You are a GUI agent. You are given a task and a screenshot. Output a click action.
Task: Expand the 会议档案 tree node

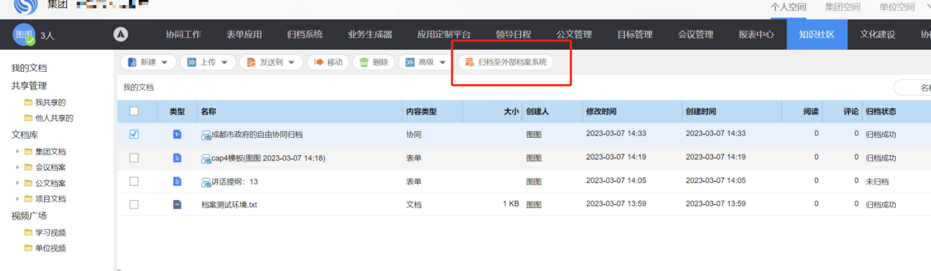pos(17,167)
